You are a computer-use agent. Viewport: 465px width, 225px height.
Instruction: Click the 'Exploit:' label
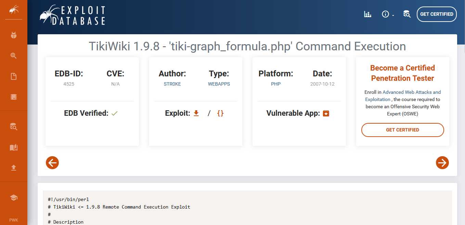178,113
